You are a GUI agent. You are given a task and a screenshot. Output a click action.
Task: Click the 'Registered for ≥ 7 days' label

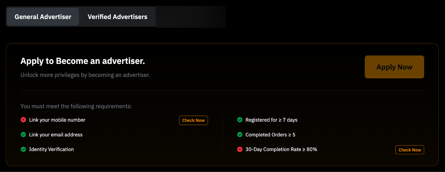[x=271, y=120]
